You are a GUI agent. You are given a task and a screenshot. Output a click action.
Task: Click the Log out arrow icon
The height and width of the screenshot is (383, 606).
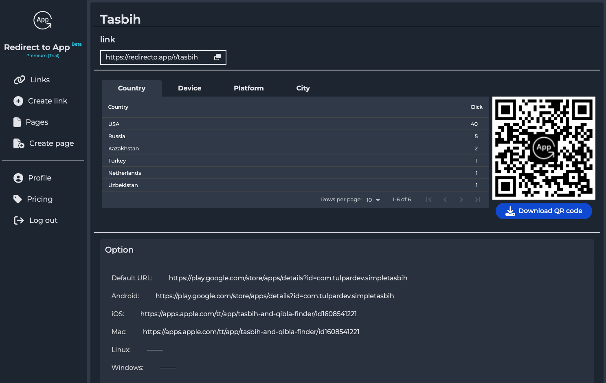click(19, 220)
